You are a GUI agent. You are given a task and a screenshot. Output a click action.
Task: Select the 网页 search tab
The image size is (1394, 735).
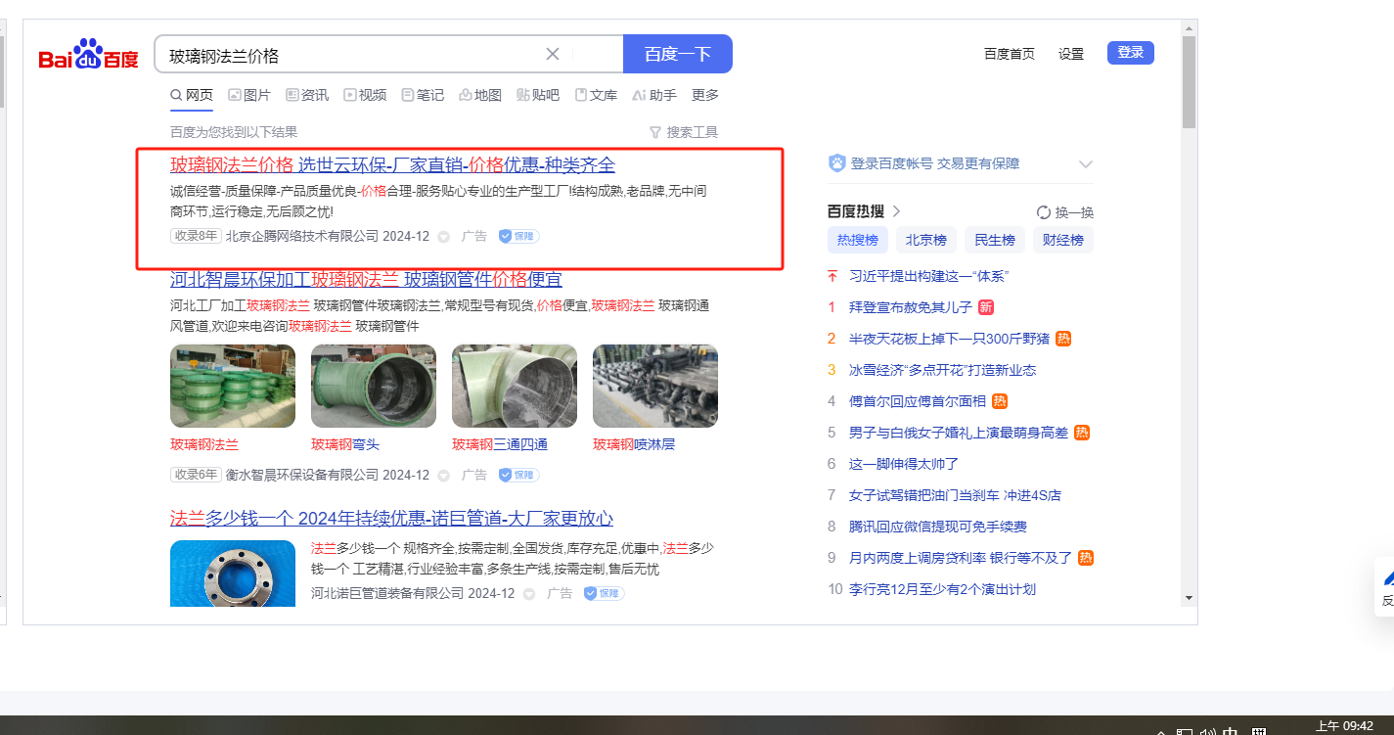click(x=192, y=95)
